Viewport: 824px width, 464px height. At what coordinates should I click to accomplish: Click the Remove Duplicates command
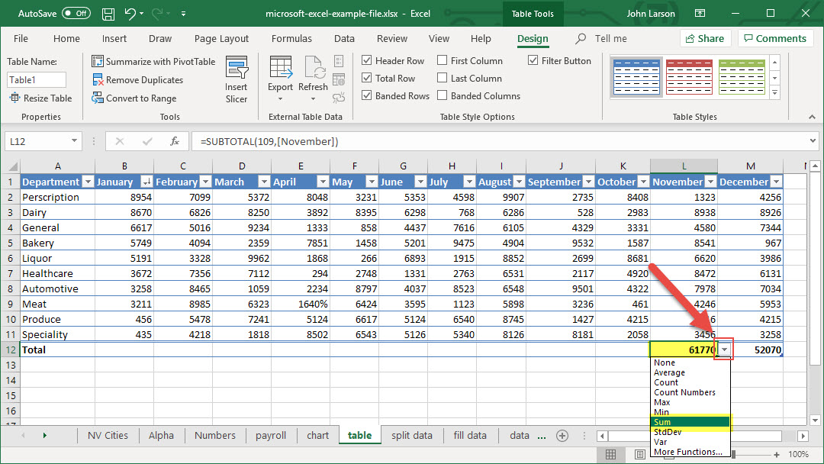click(137, 80)
